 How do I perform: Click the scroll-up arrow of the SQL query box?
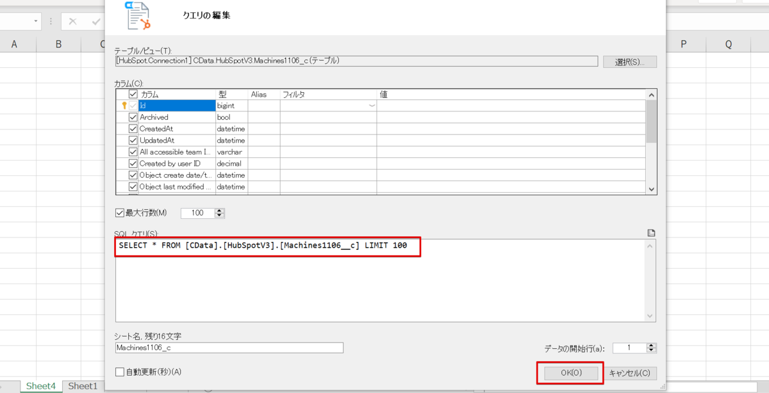(x=651, y=246)
